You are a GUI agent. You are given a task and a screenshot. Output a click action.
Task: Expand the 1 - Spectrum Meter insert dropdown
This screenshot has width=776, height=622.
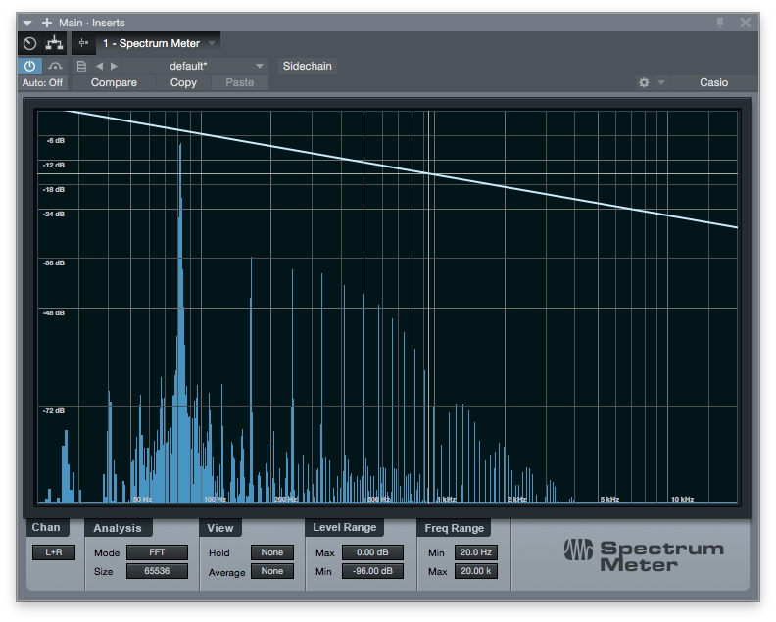coord(212,43)
